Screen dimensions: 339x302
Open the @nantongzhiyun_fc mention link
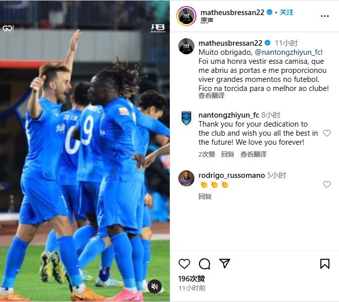coord(288,52)
